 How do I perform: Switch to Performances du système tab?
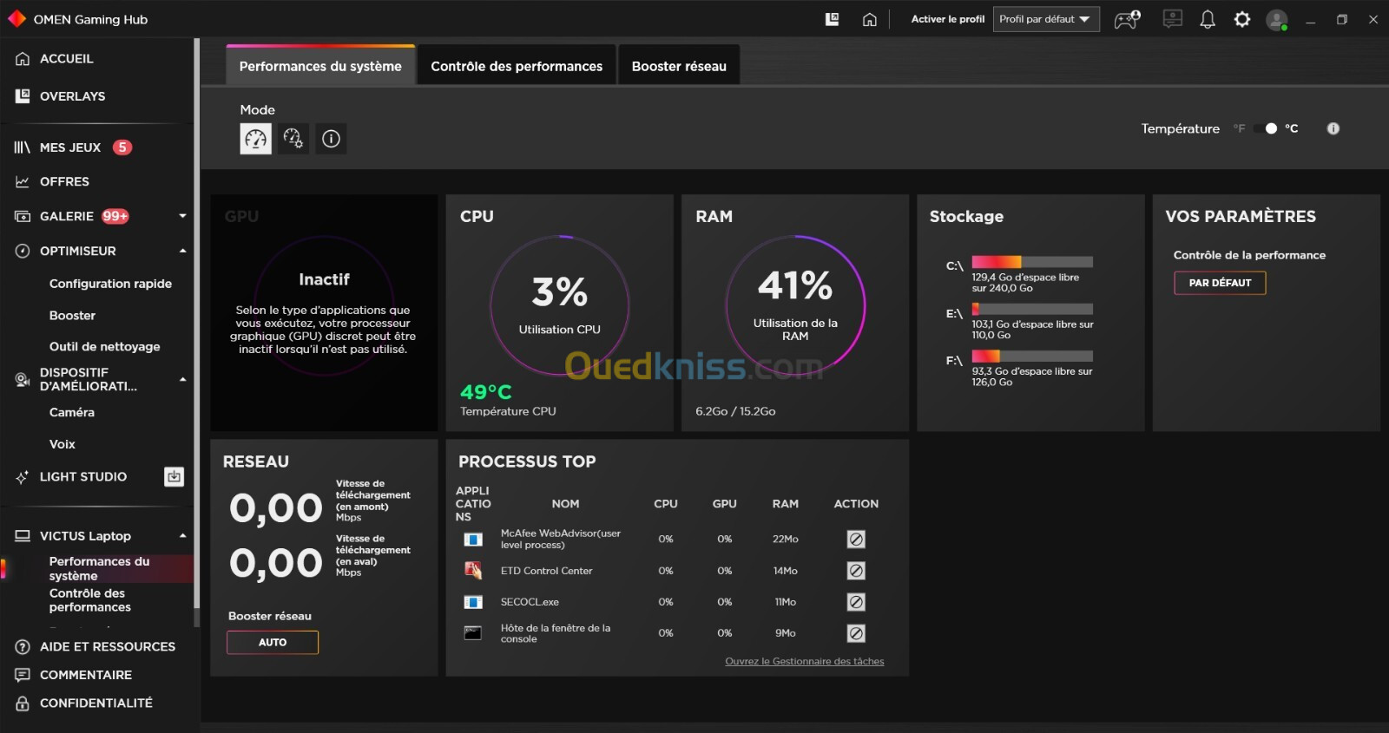tap(320, 66)
